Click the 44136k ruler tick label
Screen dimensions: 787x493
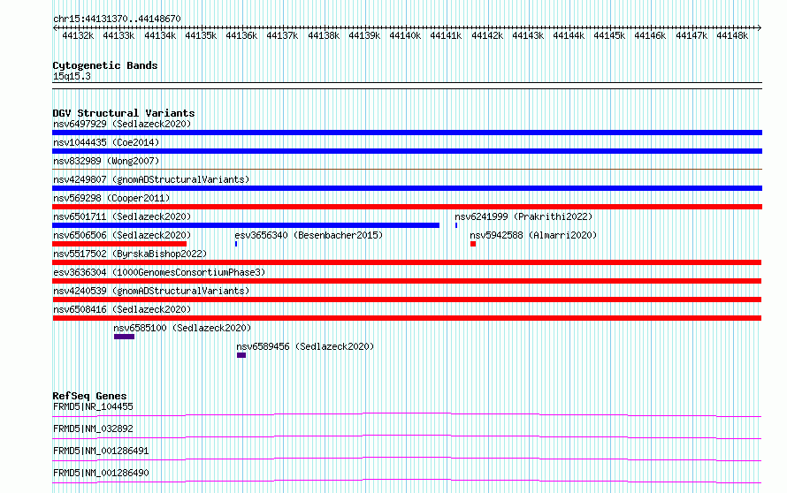pos(241,35)
